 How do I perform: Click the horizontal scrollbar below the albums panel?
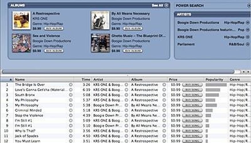pyautogui.click(x=118, y=72)
